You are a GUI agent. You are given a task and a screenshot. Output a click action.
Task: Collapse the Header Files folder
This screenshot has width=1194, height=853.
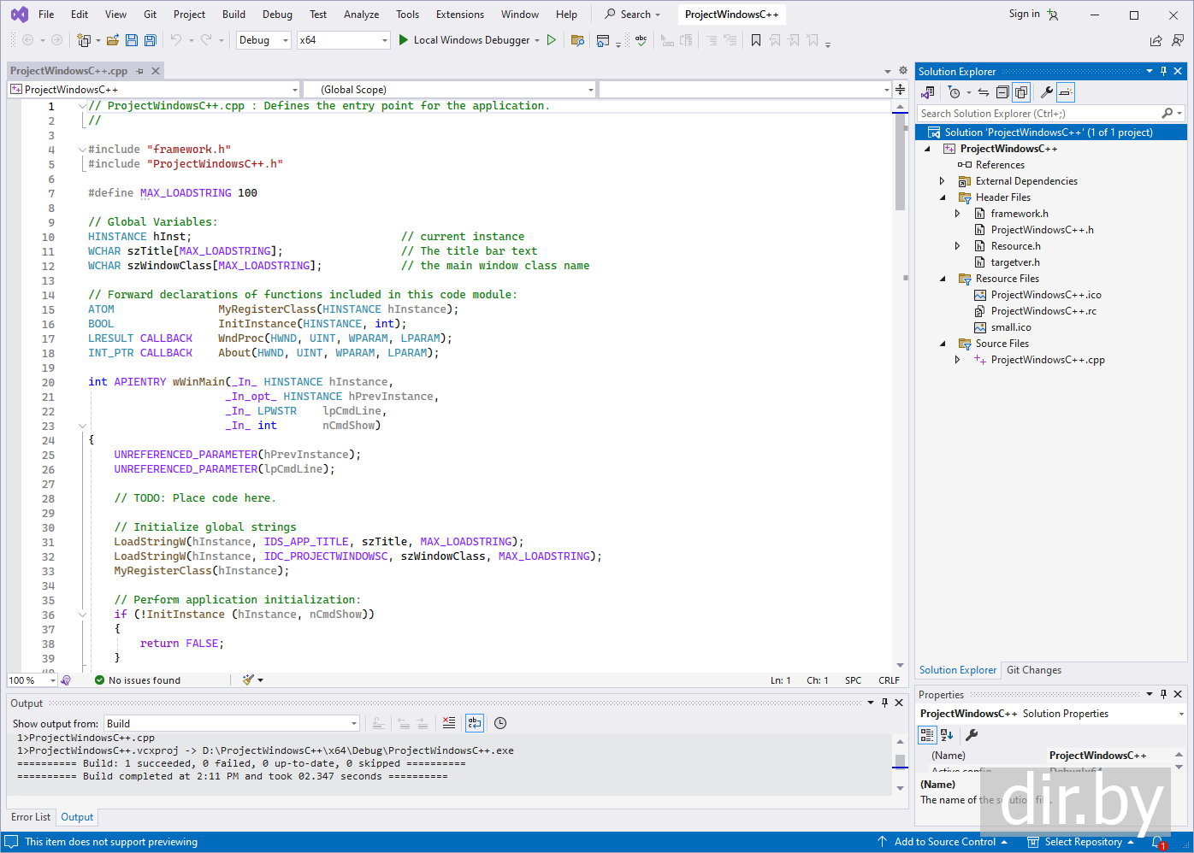pos(943,197)
